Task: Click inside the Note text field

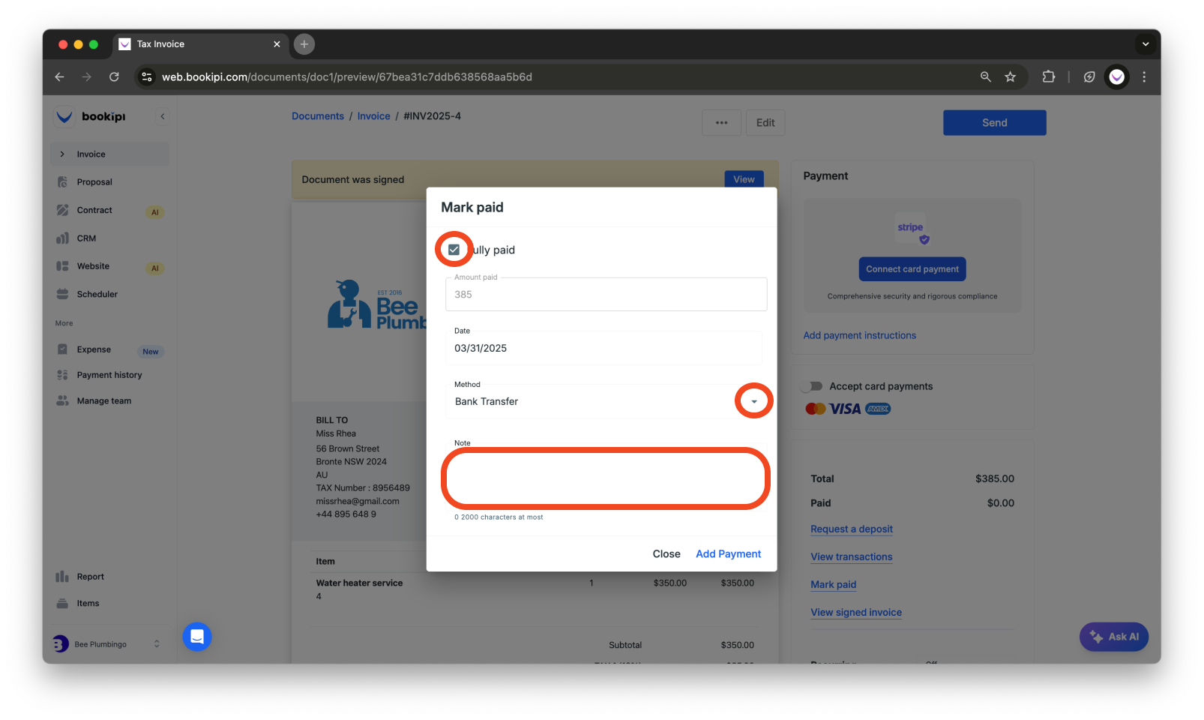Action: coord(605,478)
